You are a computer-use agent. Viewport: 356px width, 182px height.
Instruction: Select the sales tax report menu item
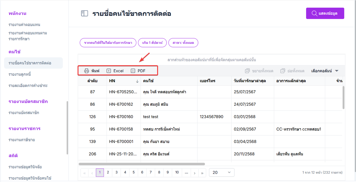22,140
